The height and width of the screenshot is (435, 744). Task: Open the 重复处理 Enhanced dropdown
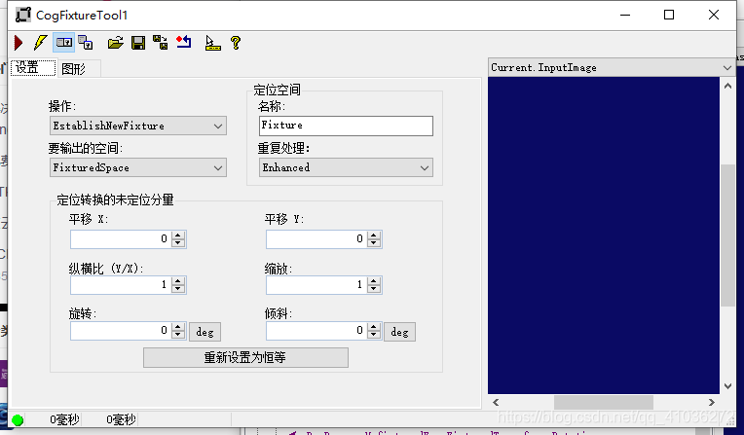click(x=346, y=167)
